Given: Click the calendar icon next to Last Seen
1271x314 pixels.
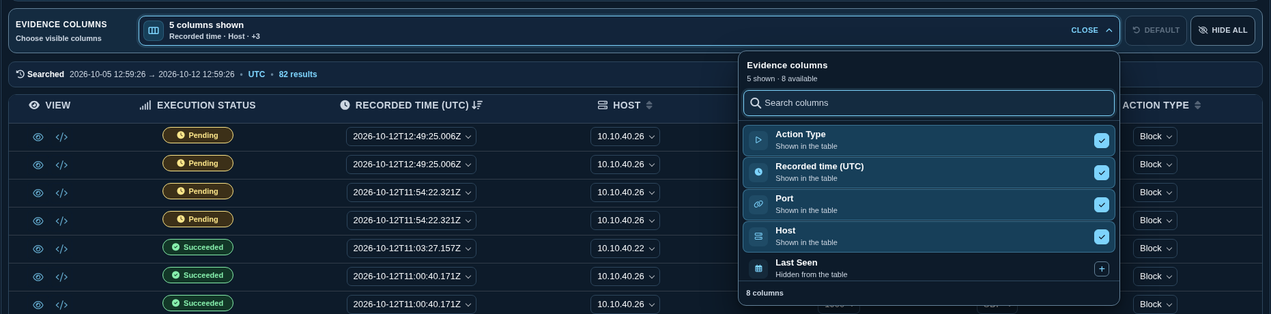Looking at the screenshot, I should [758, 268].
